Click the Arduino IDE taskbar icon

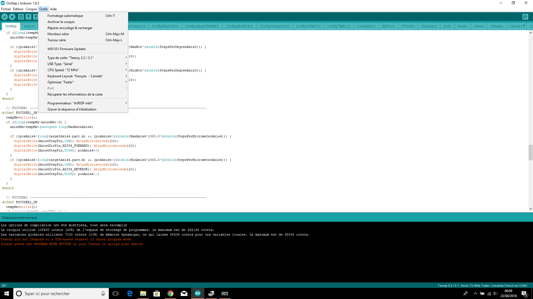pos(198,293)
